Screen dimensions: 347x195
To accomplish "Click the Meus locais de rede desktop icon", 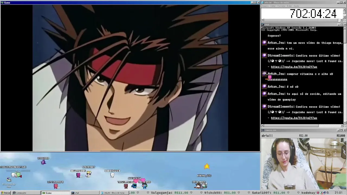I will click(x=9, y=182).
